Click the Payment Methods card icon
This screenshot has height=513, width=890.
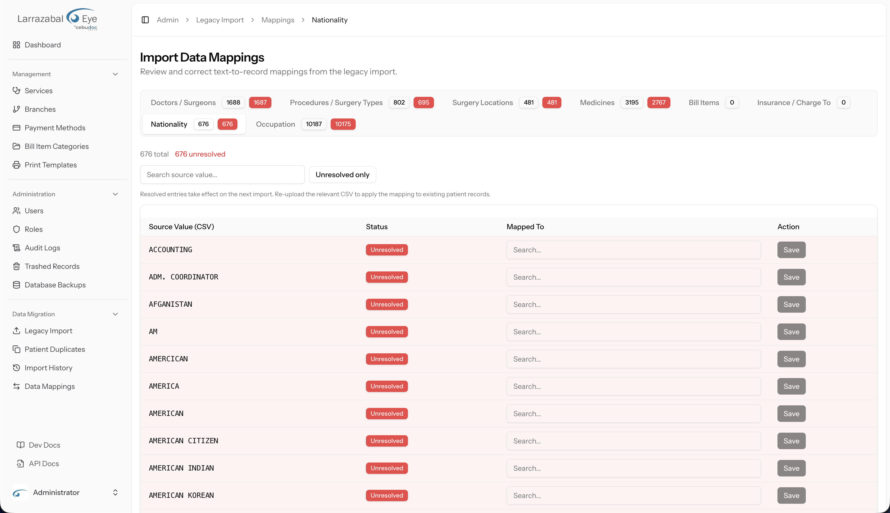pyautogui.click(x=16, y=127)
